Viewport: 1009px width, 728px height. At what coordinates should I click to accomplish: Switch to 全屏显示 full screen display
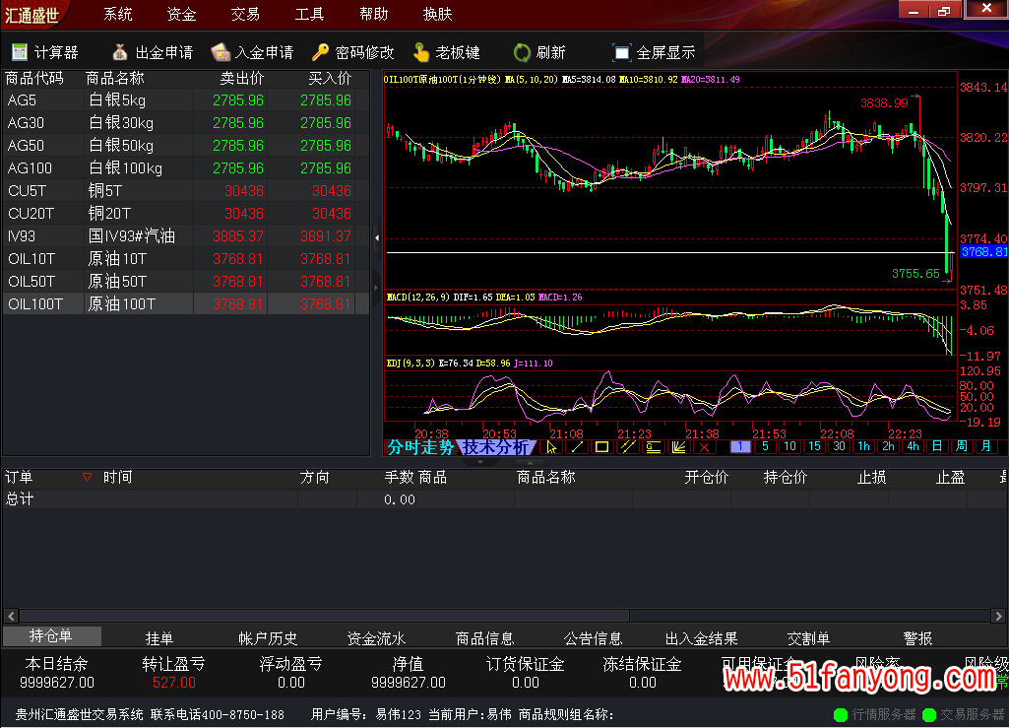click(654, 52)
